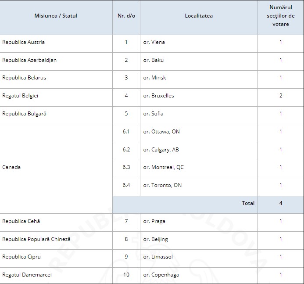
Task: Select the 'or. Montreal, QC' cell
Action: [199, 169]
